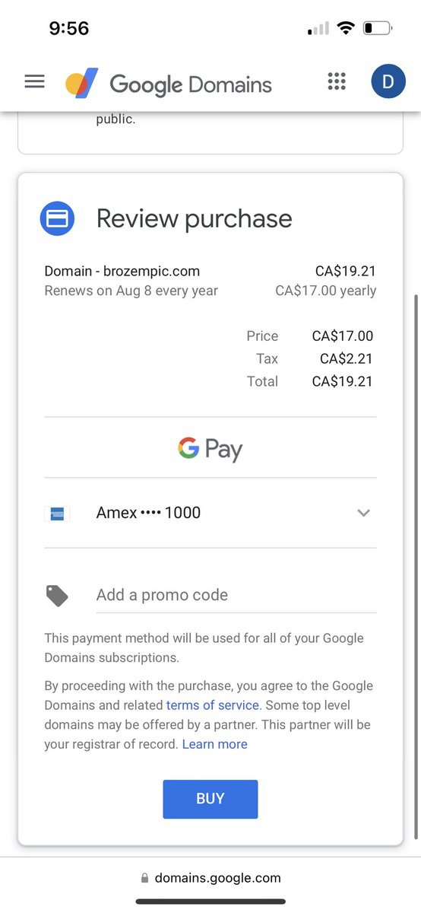Click the Google Domains logo
The height and width of the screenshot is (913, 421).
(x=169, y=84)
